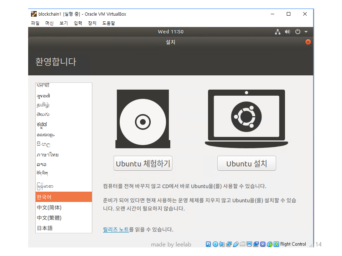Select ภาษาไทย in the language list

tap(64, 155)
